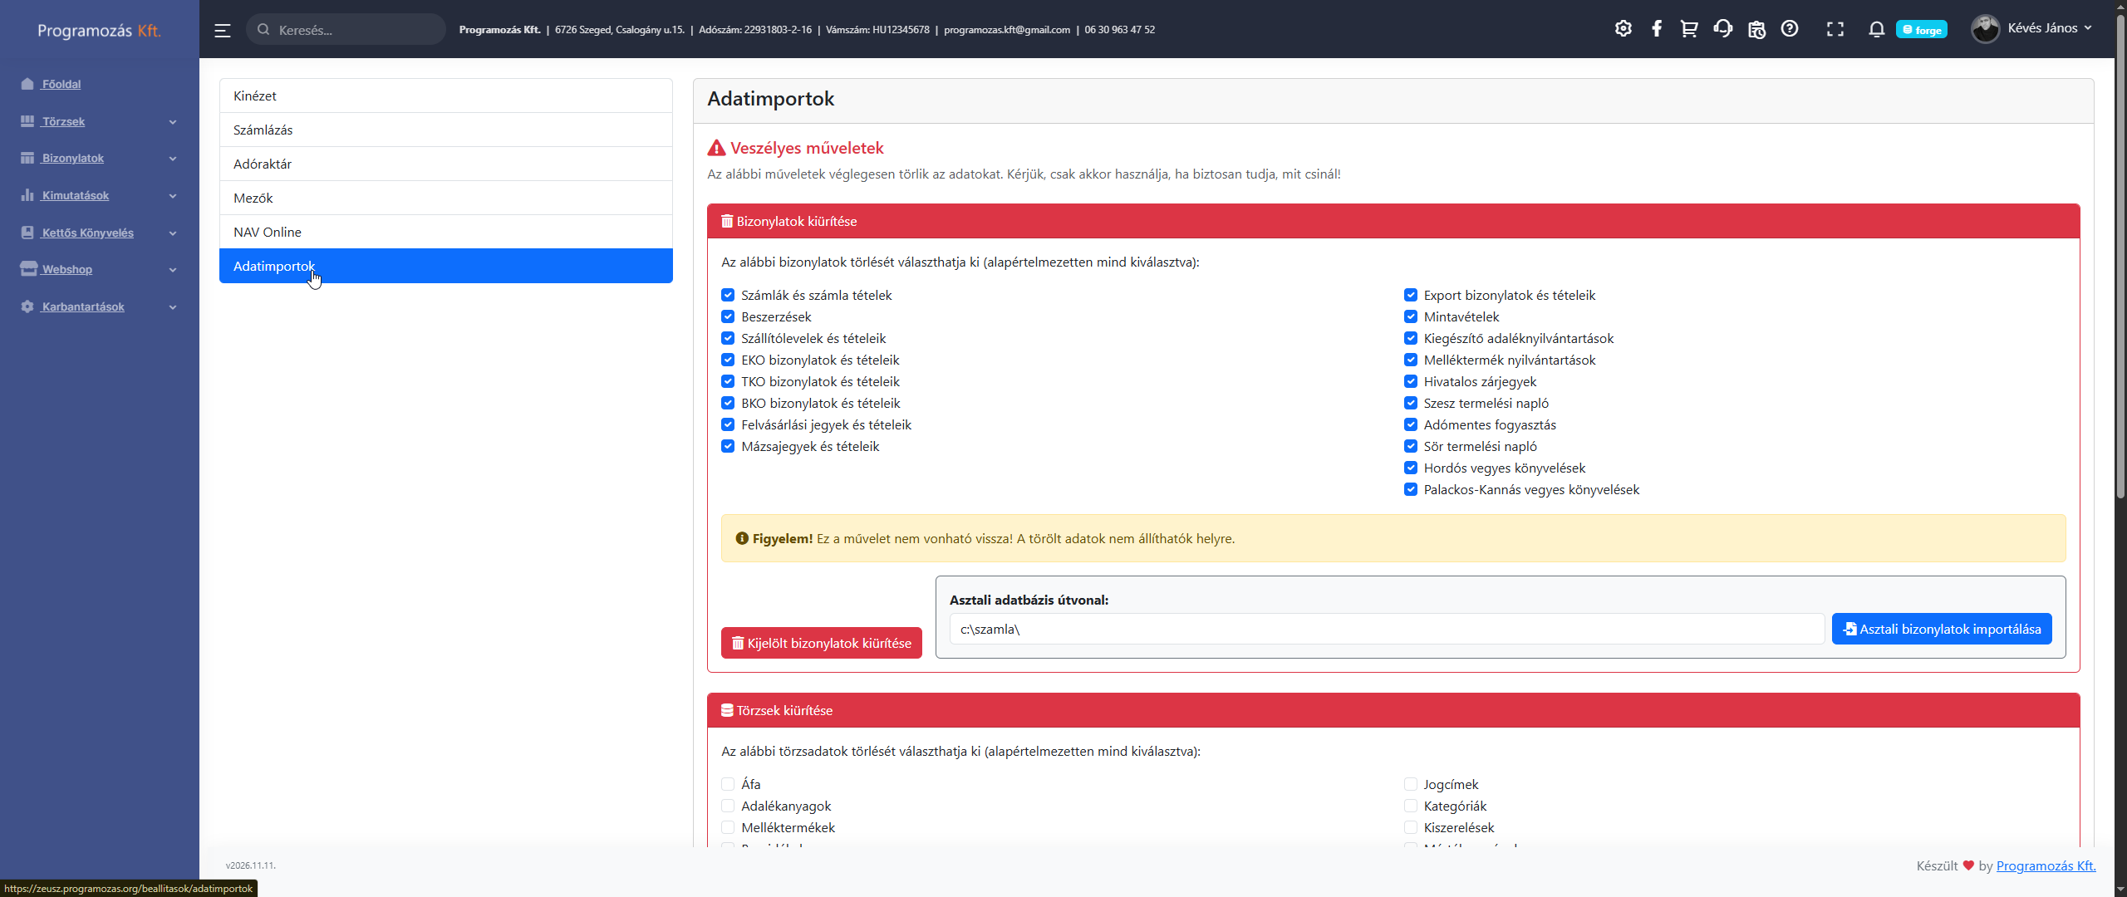Uncheck Számlák és számla tételek checkbox
Image resolution: width=2127 pixels, height=897 pixels.
point(728,295)
